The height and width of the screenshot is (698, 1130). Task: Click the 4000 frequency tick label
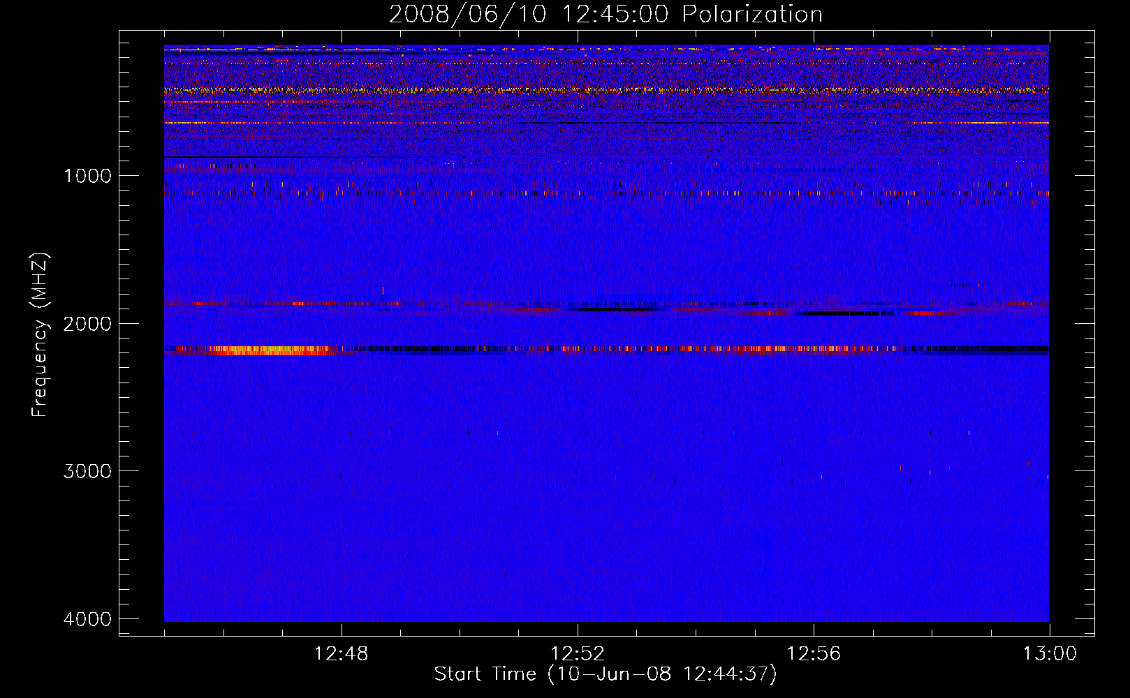pyautogui.click(x=88, y=618)
